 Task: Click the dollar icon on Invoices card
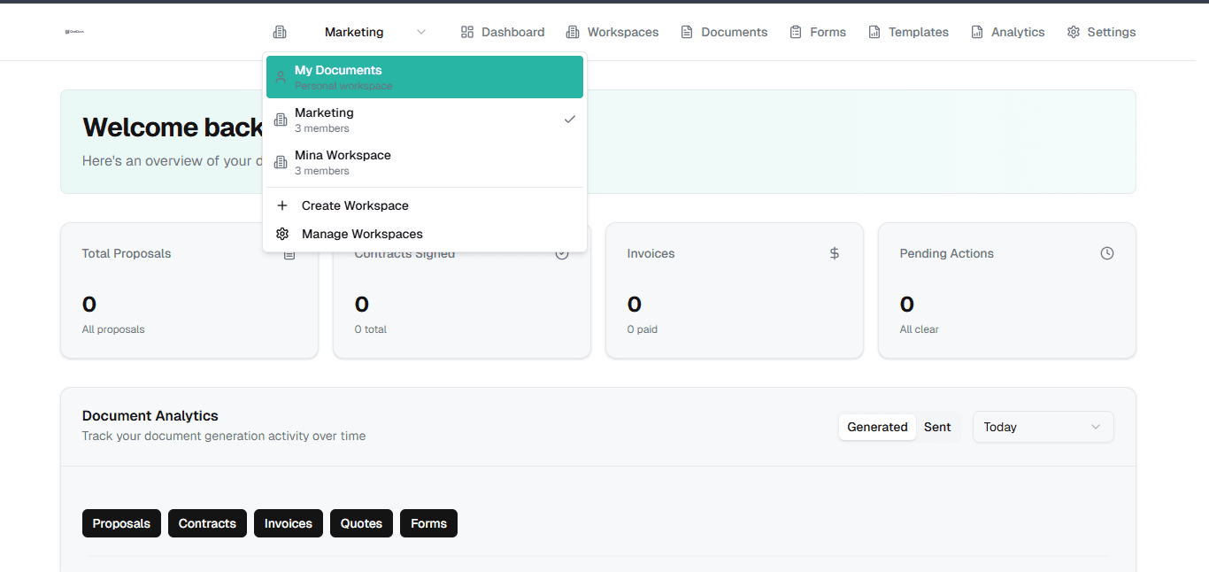(834, 252)
